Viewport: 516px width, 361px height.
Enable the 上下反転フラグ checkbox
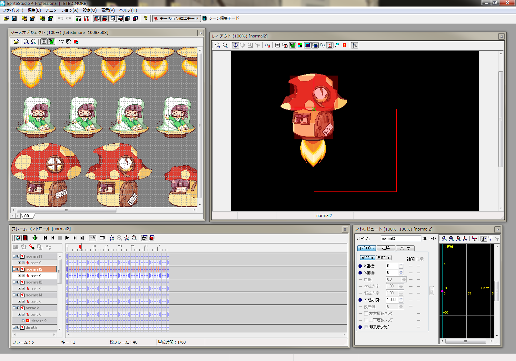tap(366, 320)
